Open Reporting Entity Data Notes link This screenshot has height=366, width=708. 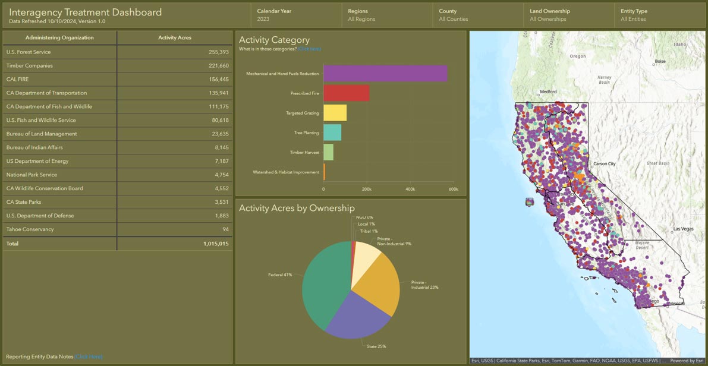(89, 356)
